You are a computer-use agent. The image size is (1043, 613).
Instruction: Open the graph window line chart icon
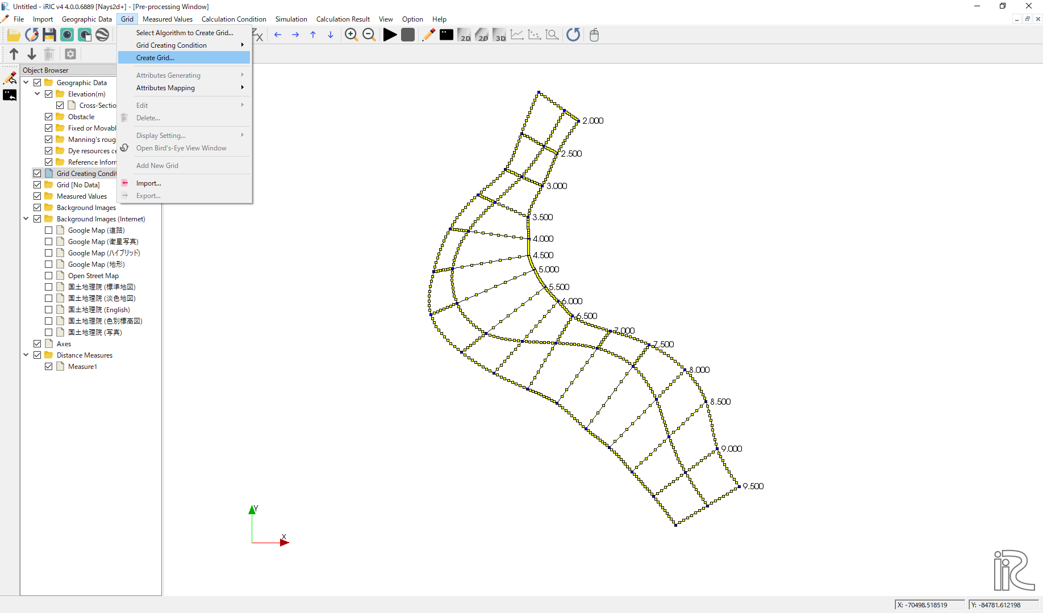(517, 35)
